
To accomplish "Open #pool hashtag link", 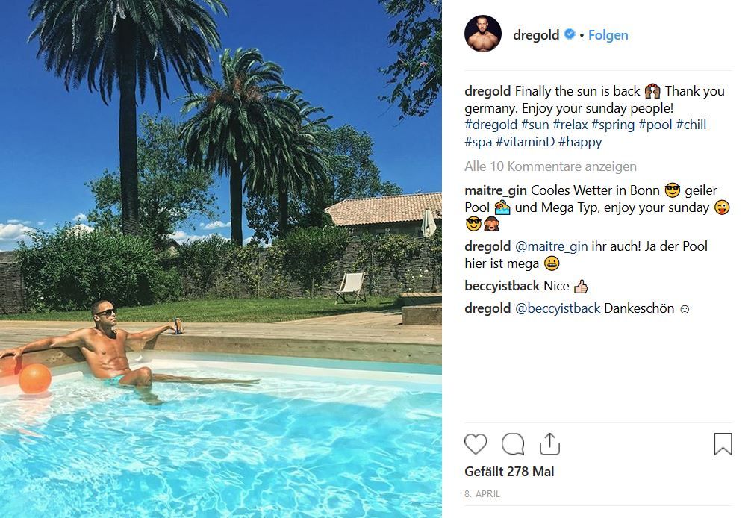I will tap(655, 125).
